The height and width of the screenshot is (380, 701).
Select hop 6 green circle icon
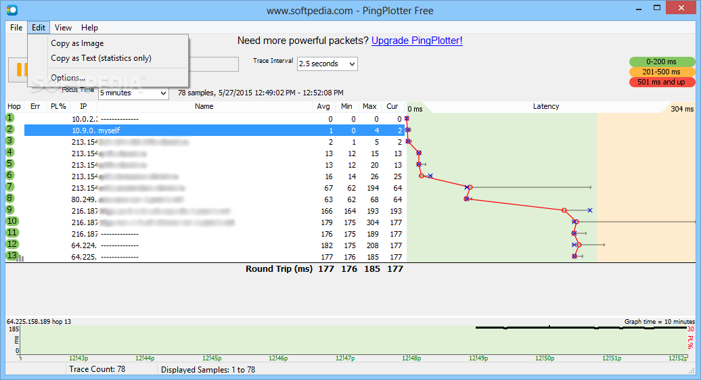10,176
